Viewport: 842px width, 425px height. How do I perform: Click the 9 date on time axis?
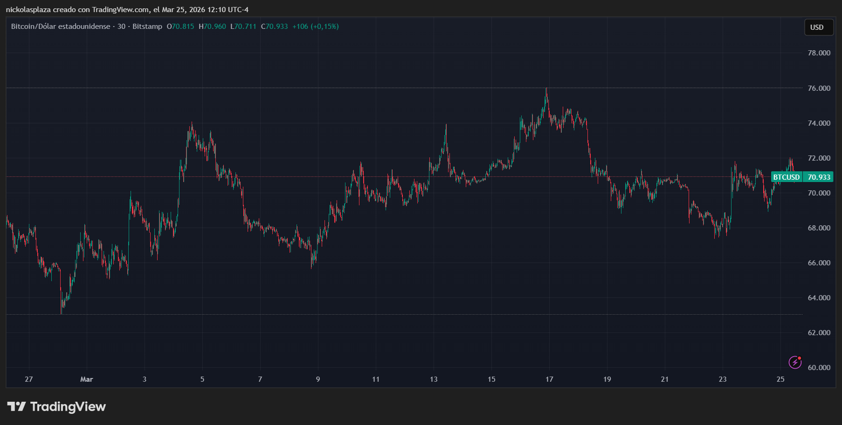coord(318,379)
